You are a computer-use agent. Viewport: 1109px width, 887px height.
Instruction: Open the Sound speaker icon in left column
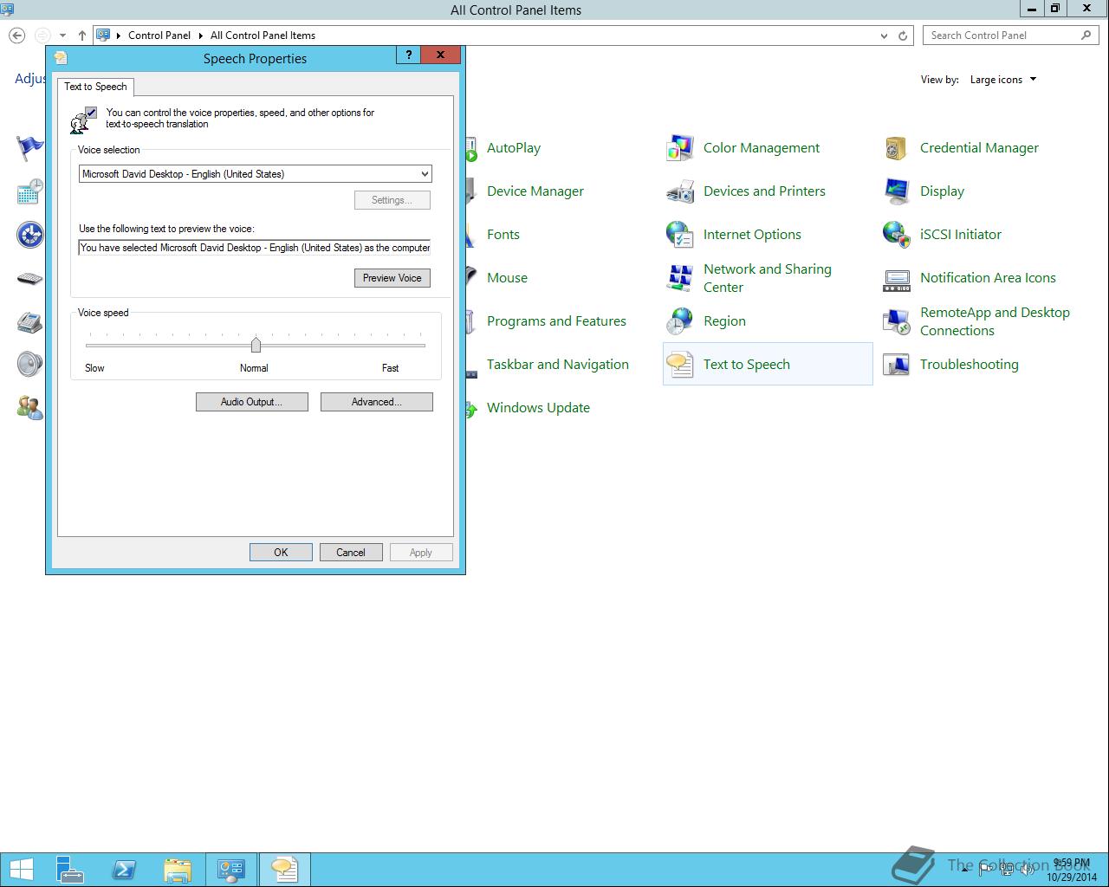[30, 365]
